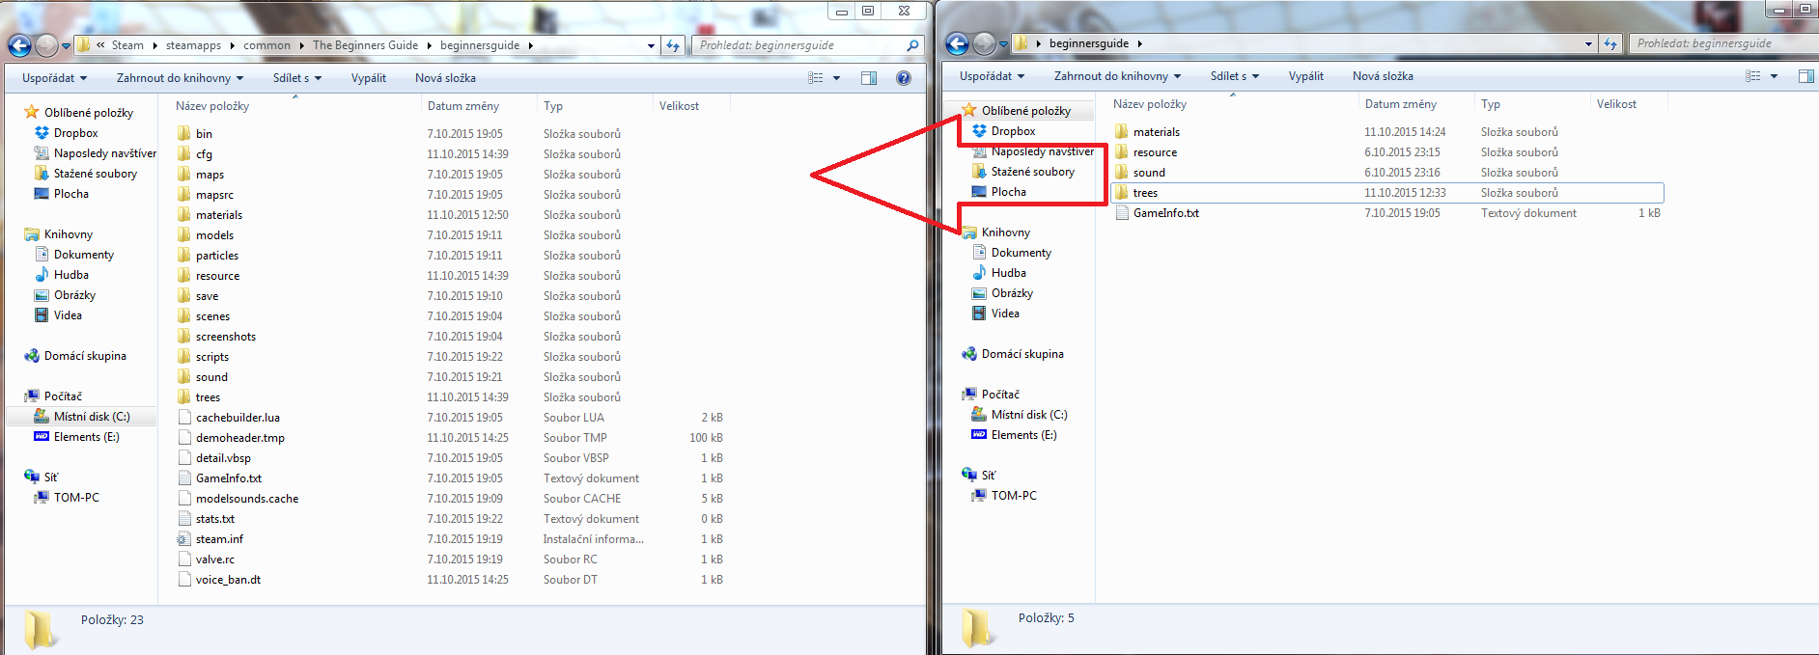Click the refresh icon in the right window address bar
Image resolution: width=1819 pixels, height=655 pixels.
(1610, 43)
